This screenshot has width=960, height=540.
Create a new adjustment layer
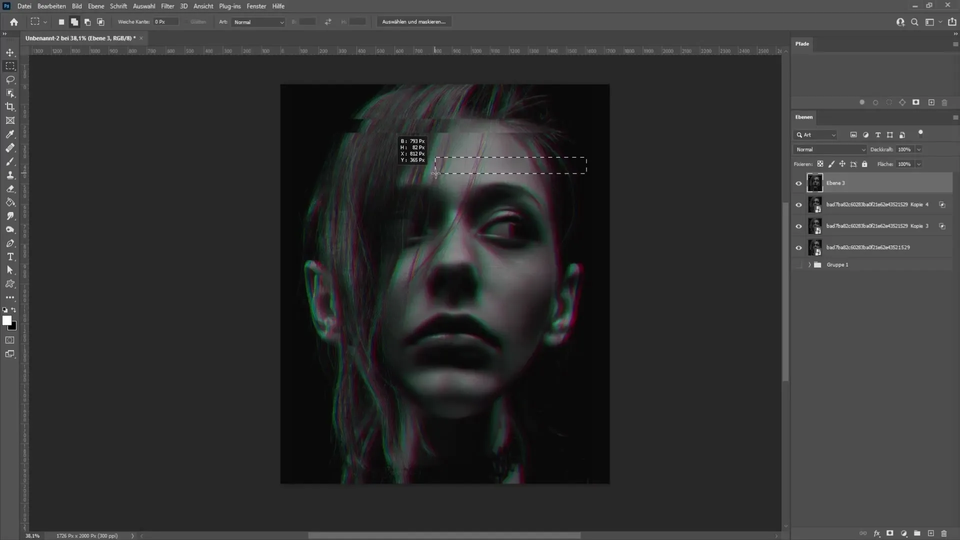tap(903, 533)
